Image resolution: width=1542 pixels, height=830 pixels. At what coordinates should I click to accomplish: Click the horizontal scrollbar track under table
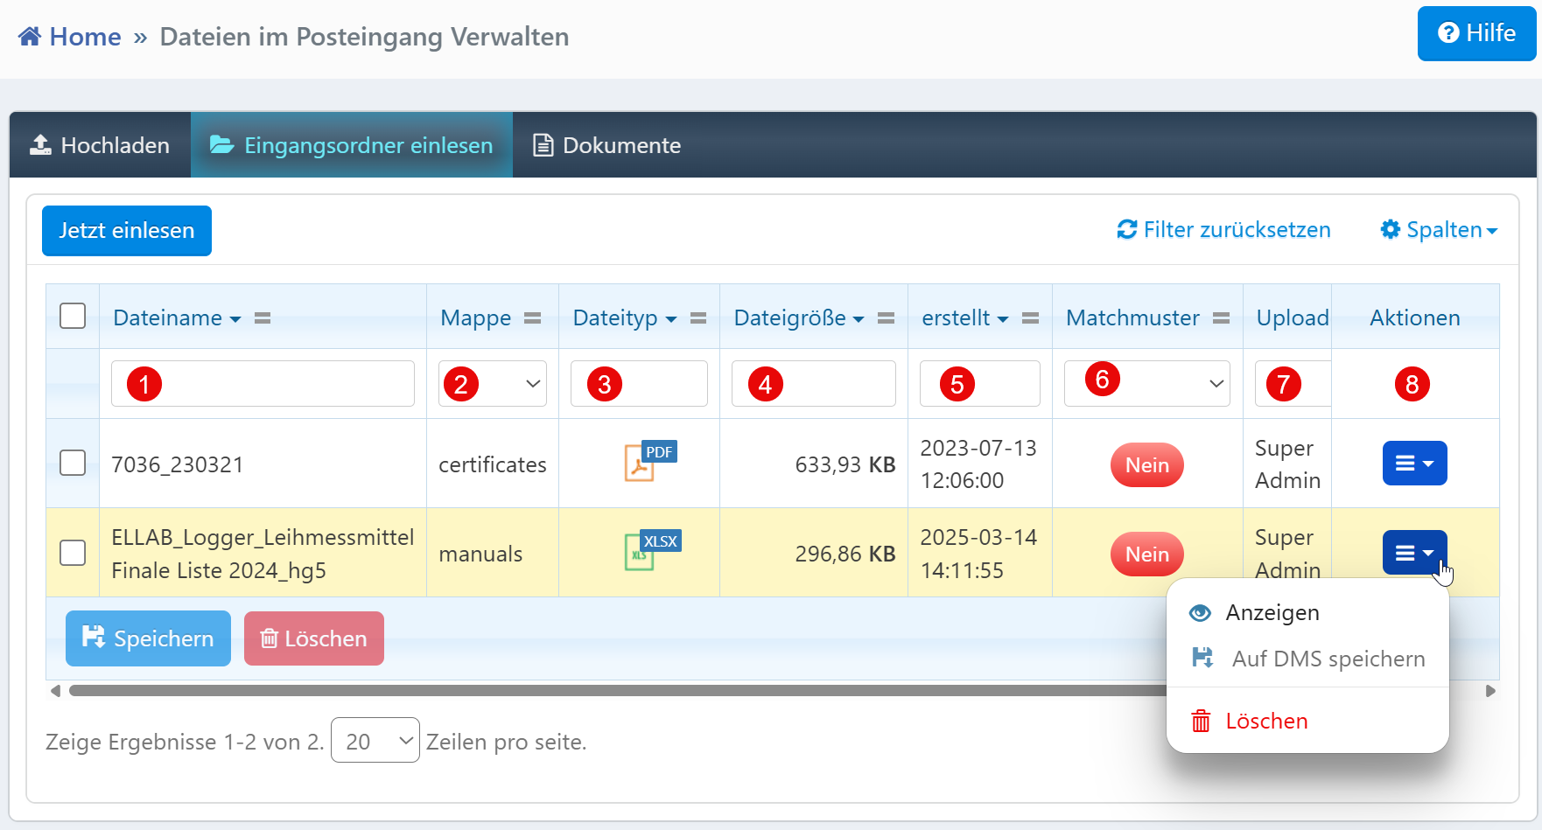pos(613,691)
